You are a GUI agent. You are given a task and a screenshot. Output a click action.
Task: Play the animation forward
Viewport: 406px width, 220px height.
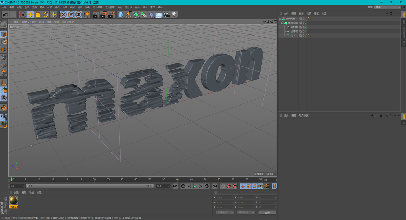[195, 186]
